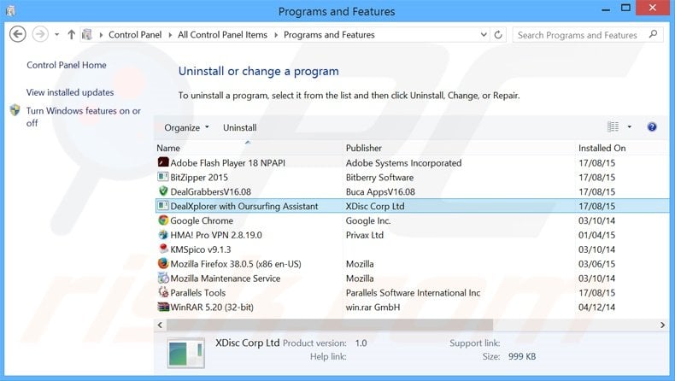Click Bitberry Software publisher cell
The height and width of the screenshot is (381, 675).
pyautogui.click(x=379, y=178)
